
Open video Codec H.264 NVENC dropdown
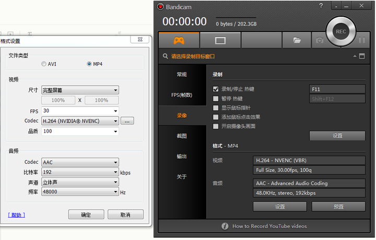(80, 121)
